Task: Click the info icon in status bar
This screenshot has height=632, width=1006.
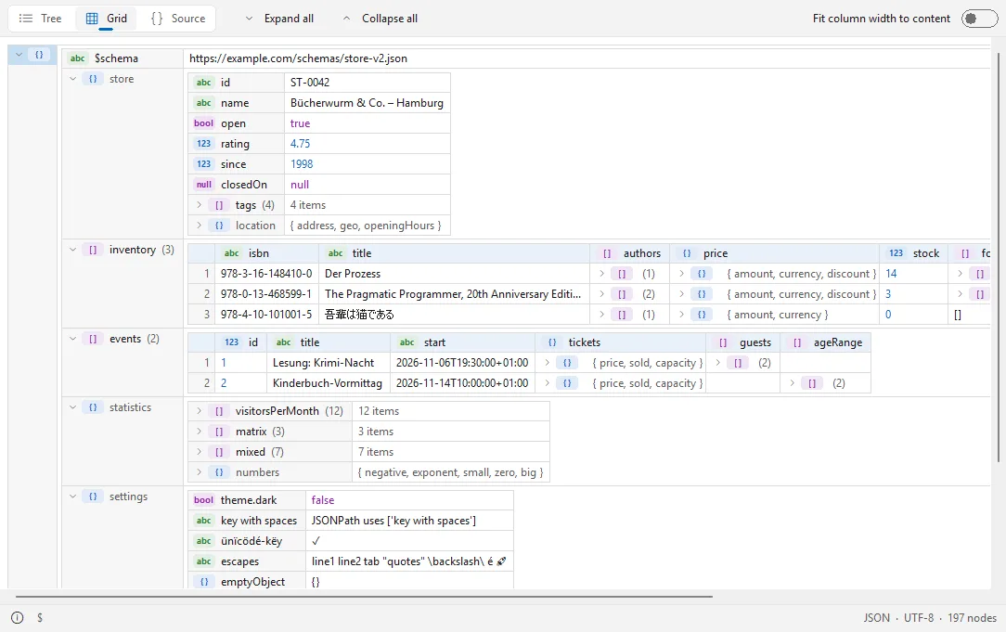Action: [x=18, y=618]
